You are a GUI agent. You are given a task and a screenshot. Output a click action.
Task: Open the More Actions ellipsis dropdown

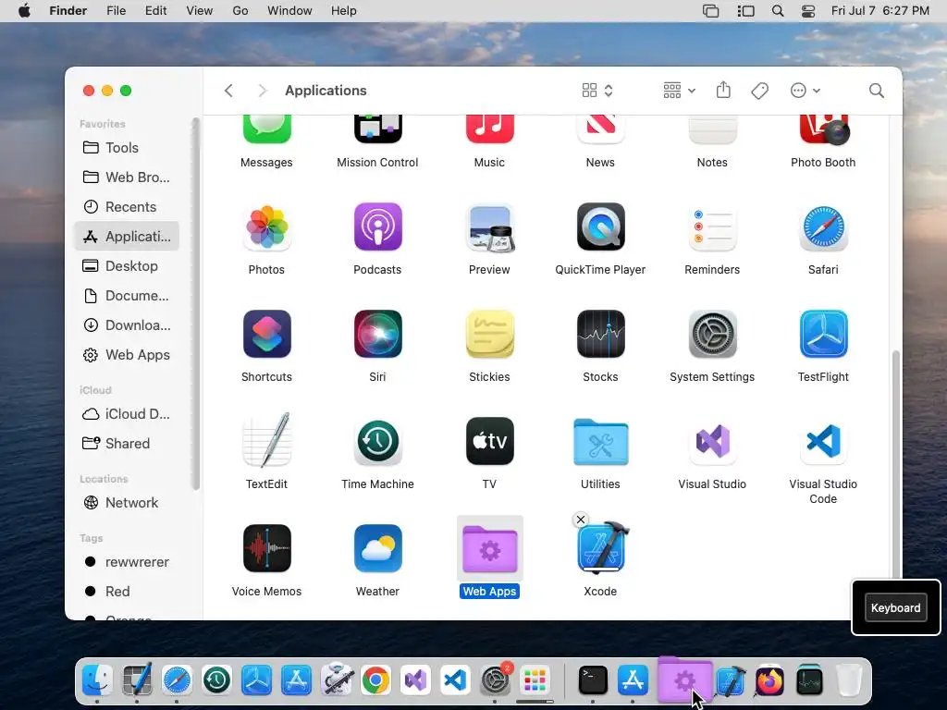click(x=806, y=91)
